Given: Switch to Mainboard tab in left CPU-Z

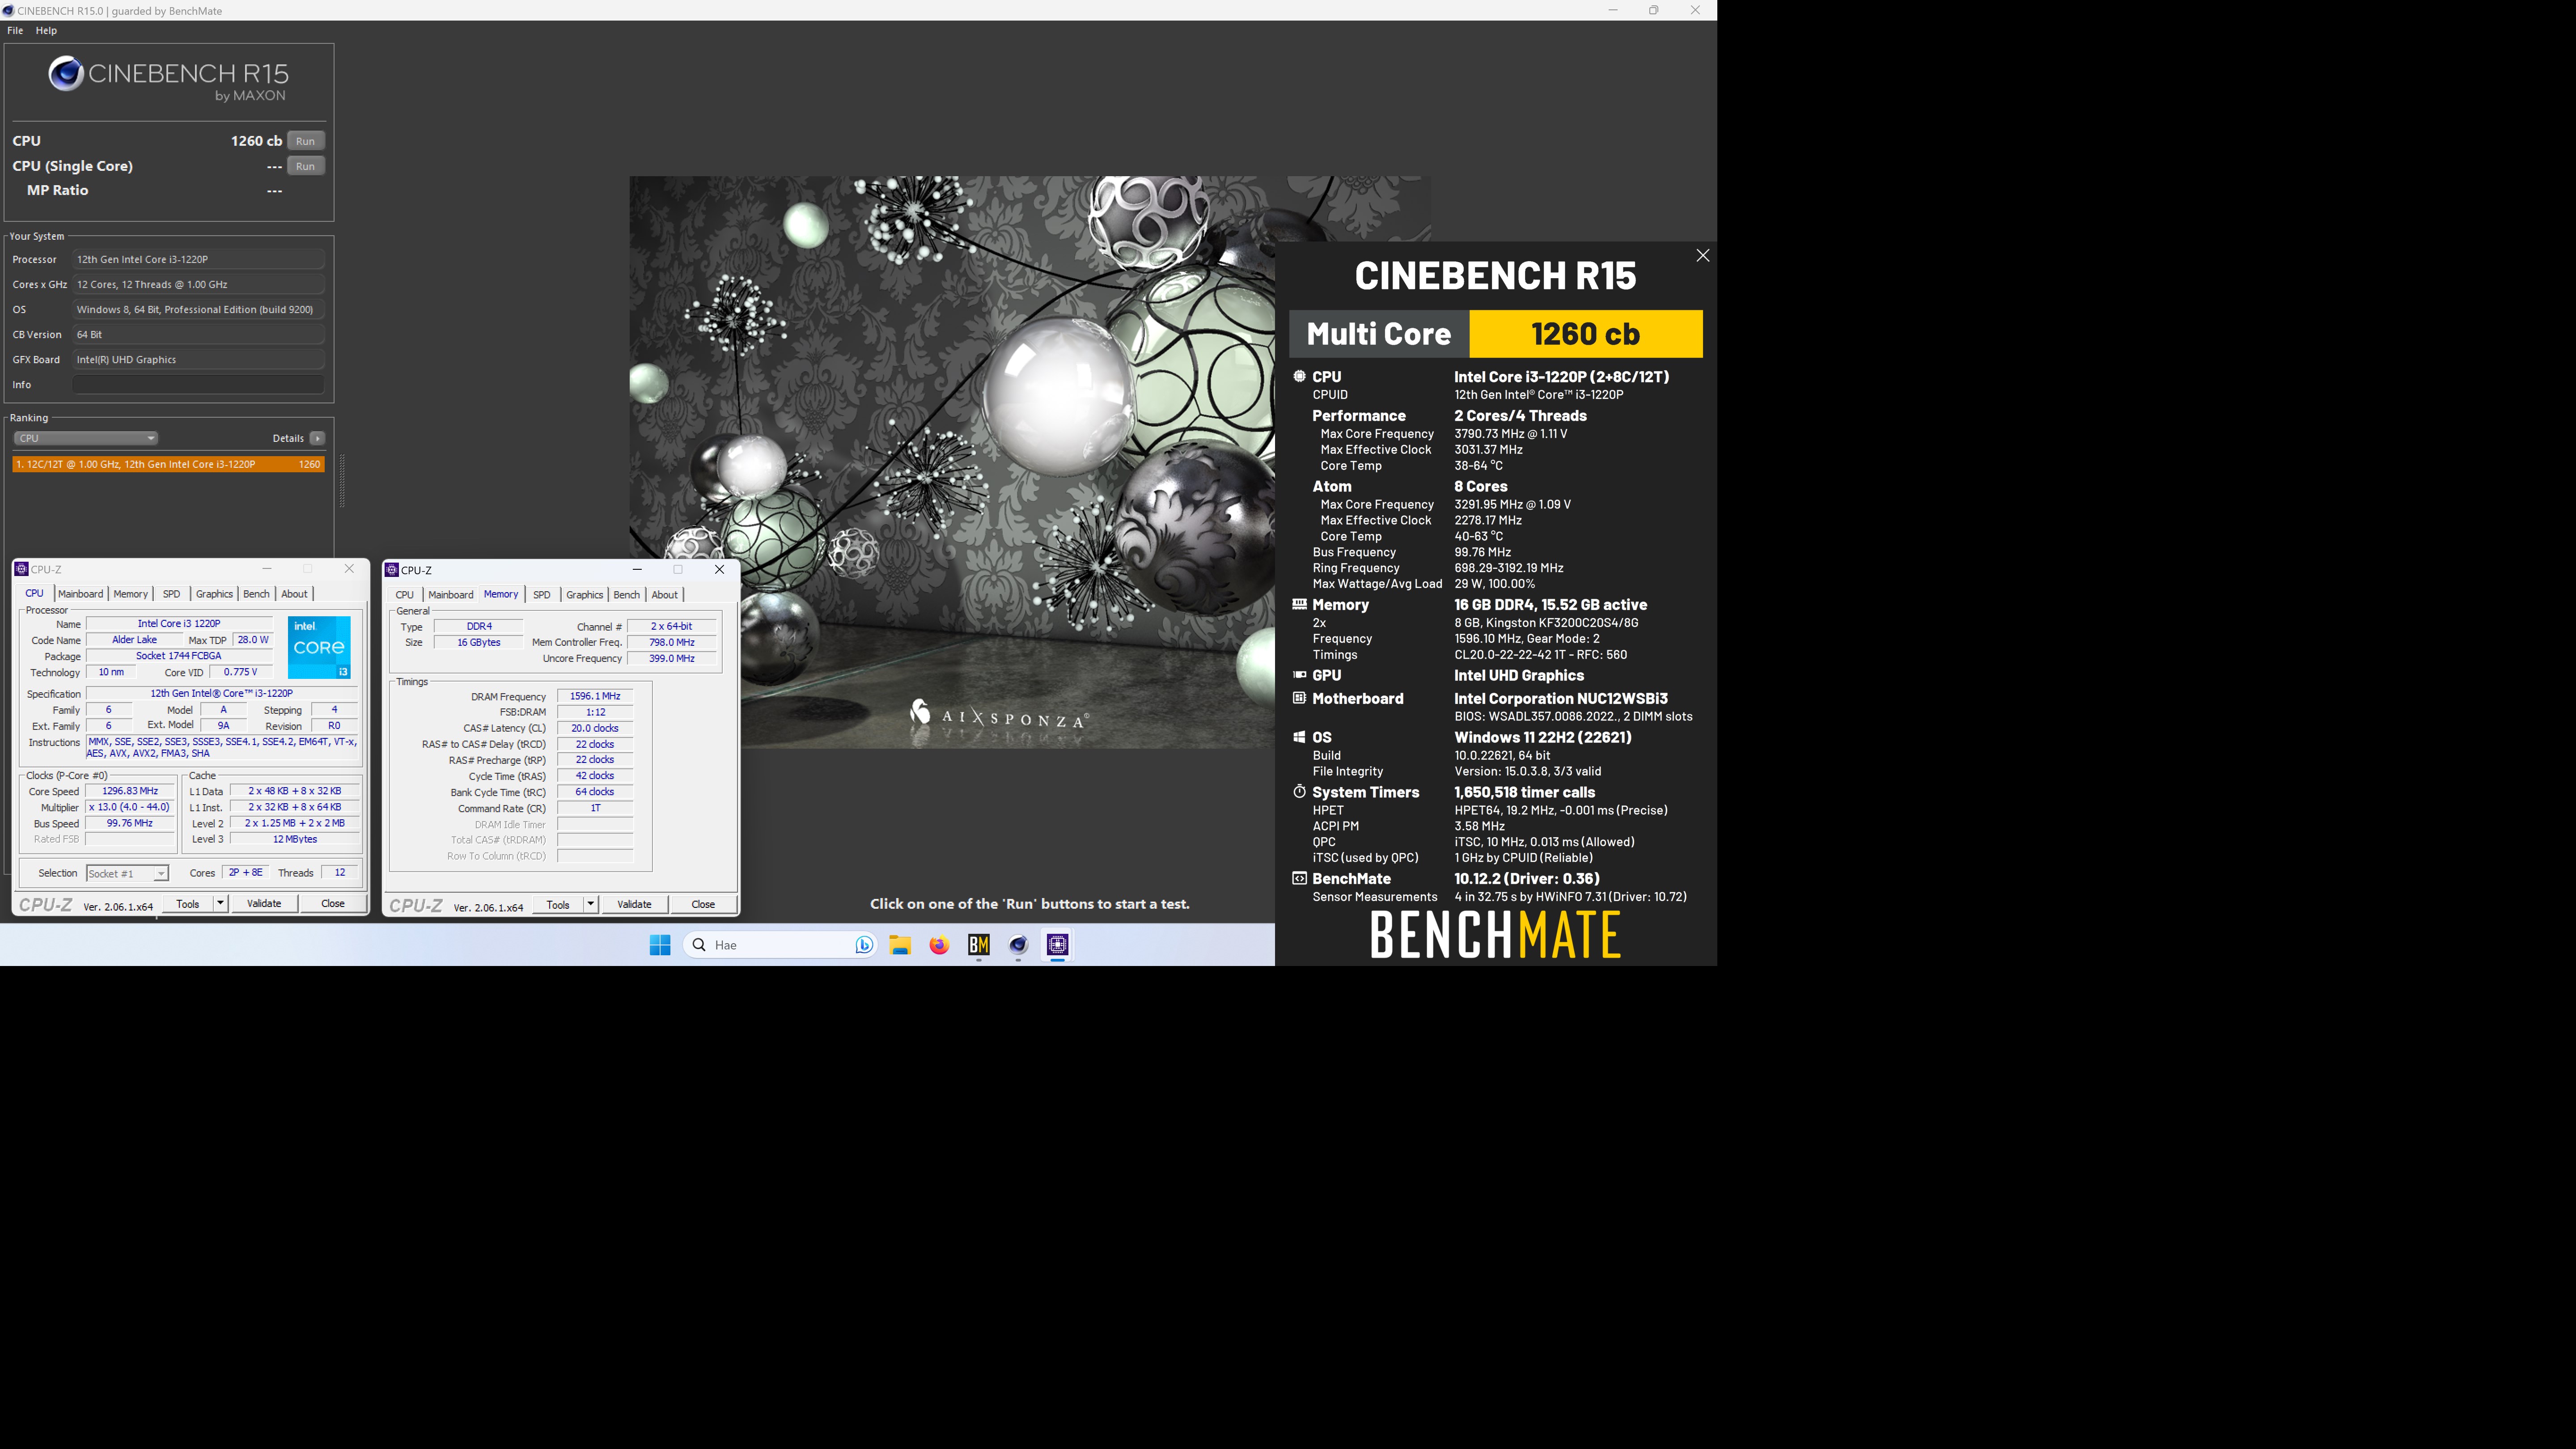Looking at the screenshot, I should (x=80, y=594).
